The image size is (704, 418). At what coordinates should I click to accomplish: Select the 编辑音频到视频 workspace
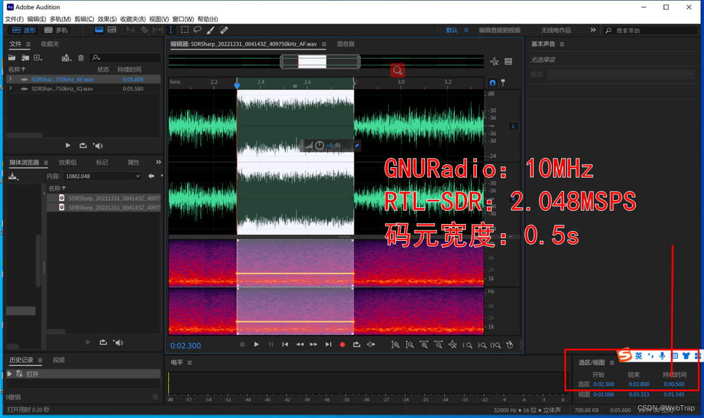click(x=500, y=30)
